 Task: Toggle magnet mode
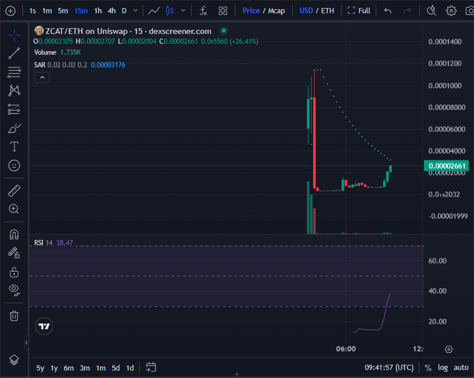click(x=14, y=234)
